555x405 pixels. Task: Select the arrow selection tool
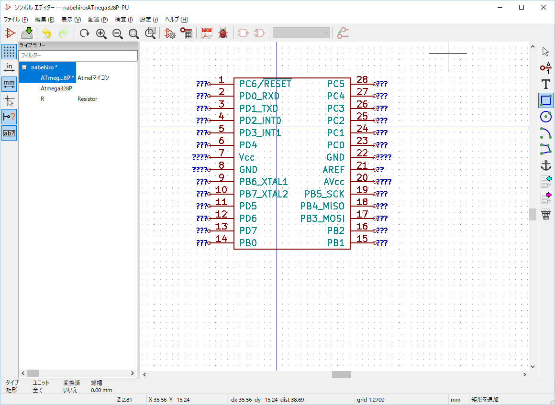(546, 52)
